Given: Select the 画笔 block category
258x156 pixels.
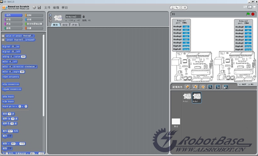Looking at the screenshot, I should pyautogui.click(x=13, y=28).
